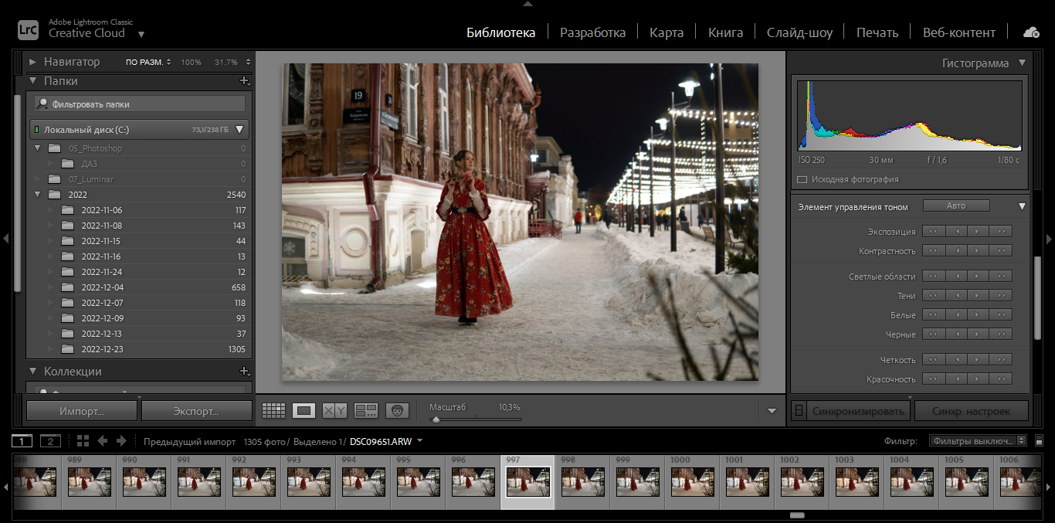Select the 2022-12-04 folder
This screenshot has width=1055, height=523.
102,287
